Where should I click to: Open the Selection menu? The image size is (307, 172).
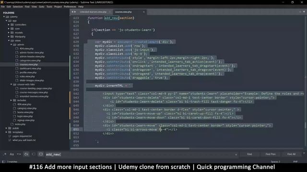coord(18,7)
